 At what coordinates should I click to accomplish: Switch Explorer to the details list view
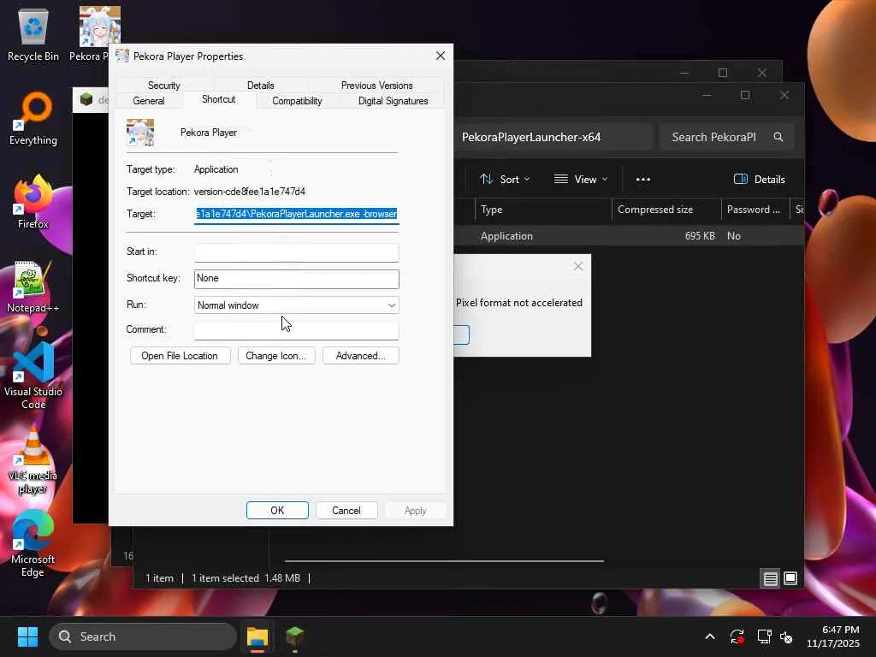771,578
